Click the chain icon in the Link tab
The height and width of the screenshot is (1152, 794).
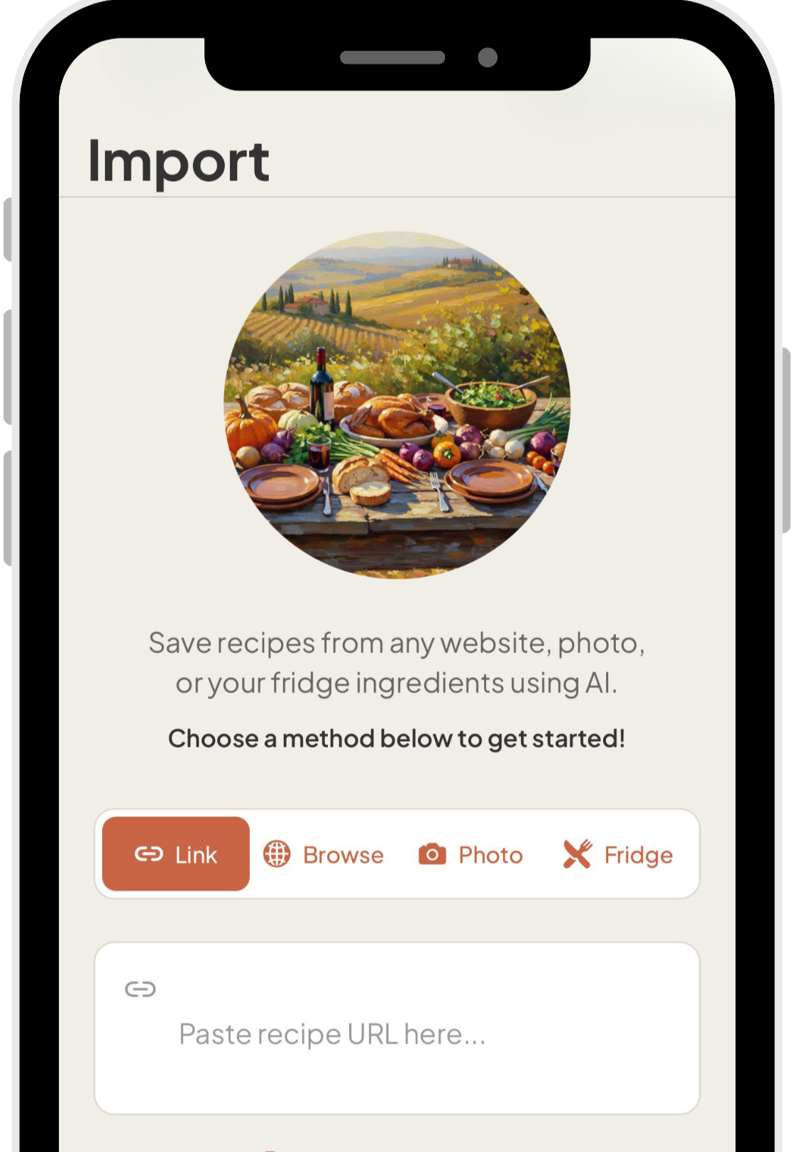tap(149, 854)
